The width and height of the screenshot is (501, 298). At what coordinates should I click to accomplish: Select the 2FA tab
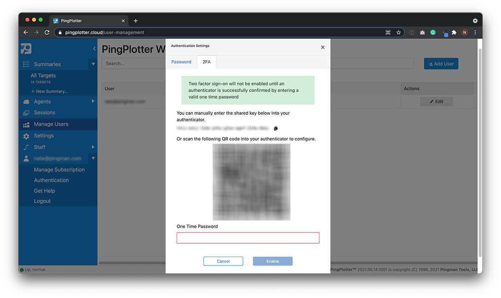coord(206,62)
